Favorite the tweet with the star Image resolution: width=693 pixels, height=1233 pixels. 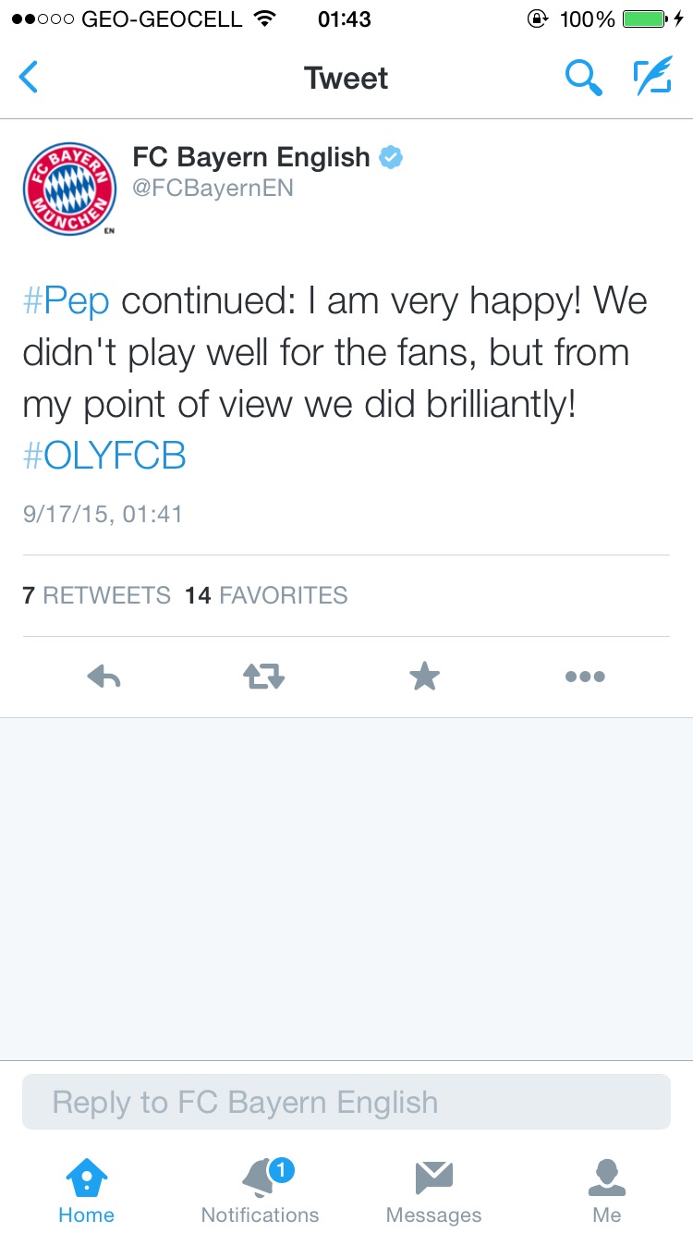tap(424, 678)
